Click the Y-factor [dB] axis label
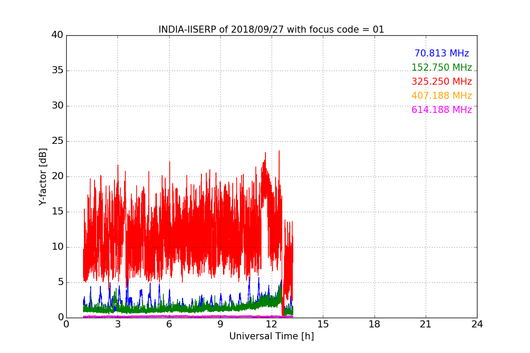Image resolution: width=530 pixels, height=353 pixels. 43,176
